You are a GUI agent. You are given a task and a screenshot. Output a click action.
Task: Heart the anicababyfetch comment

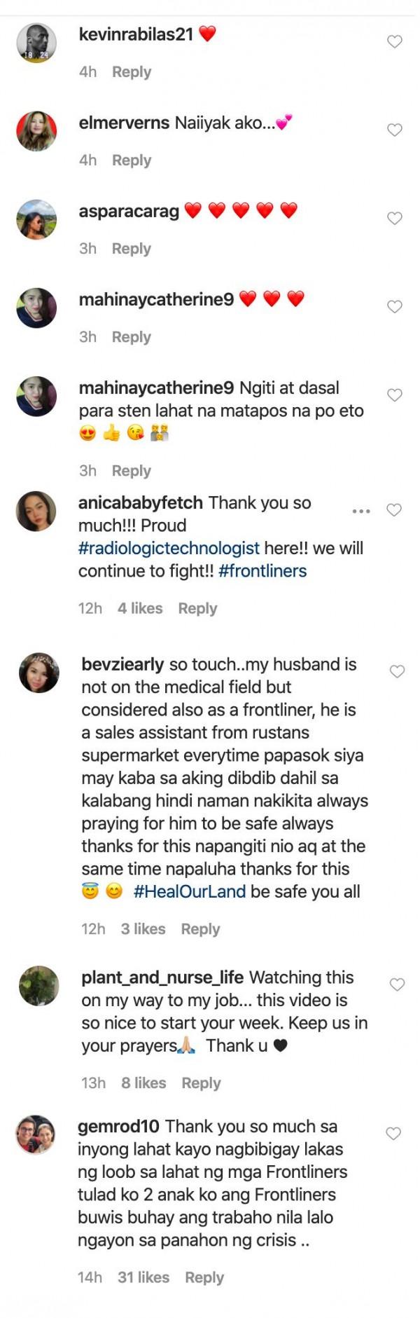point(394,510)
